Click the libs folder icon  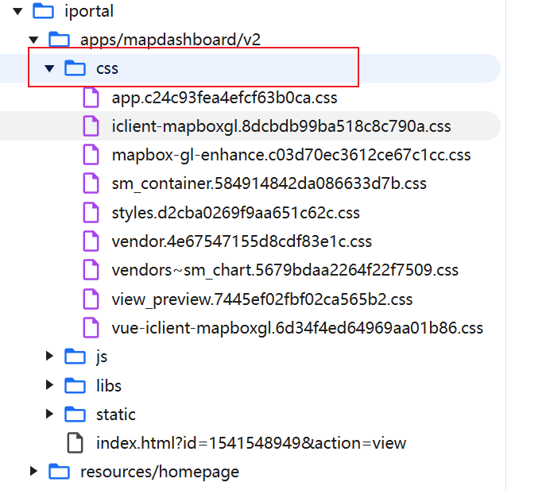click(x=75, y=385)
